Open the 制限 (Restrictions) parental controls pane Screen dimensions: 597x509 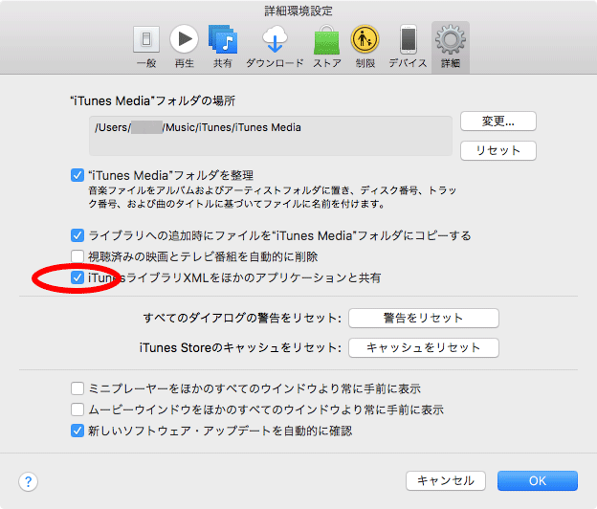tap(365, 47)
